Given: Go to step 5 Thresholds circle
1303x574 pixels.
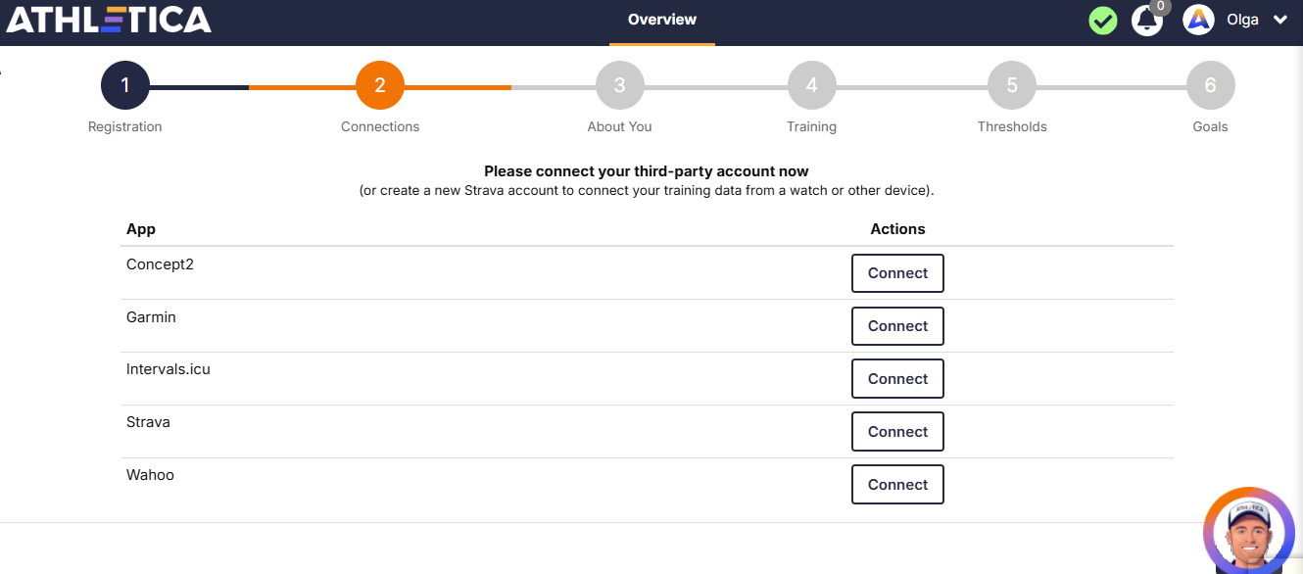Looking at the screenshot, I should click(x=1012, y=85).
